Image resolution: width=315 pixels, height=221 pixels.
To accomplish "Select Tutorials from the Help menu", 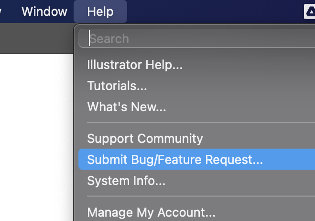I will pyautogui.click(x=117, y=86).
